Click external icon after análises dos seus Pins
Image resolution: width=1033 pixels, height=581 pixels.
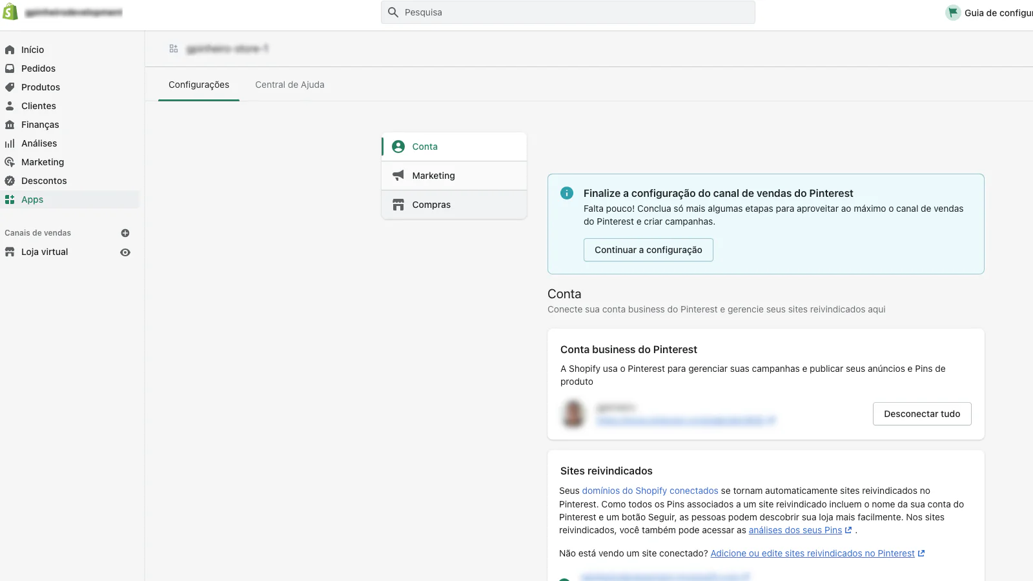(x=848, y=530)
